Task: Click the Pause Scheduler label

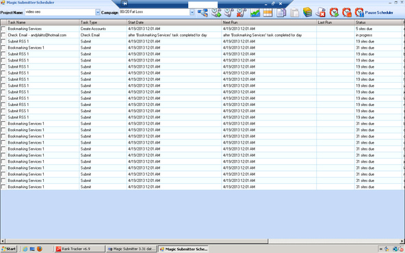Action: click(x=379, y=12)
